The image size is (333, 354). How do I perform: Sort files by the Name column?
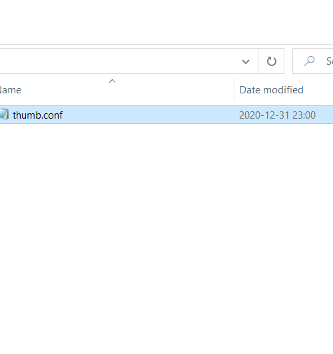(x=117, y=89)
